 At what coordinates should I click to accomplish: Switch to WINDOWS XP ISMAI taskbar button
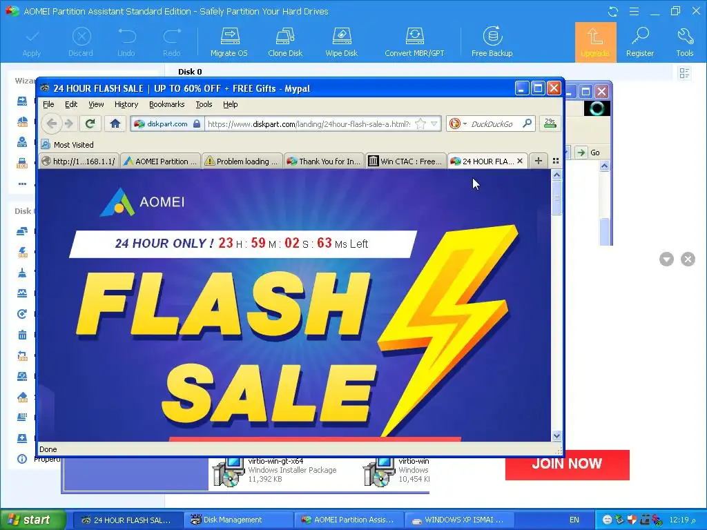458,520
